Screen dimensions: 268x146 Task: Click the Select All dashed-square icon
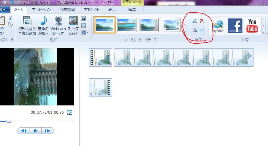pos(202,30)
